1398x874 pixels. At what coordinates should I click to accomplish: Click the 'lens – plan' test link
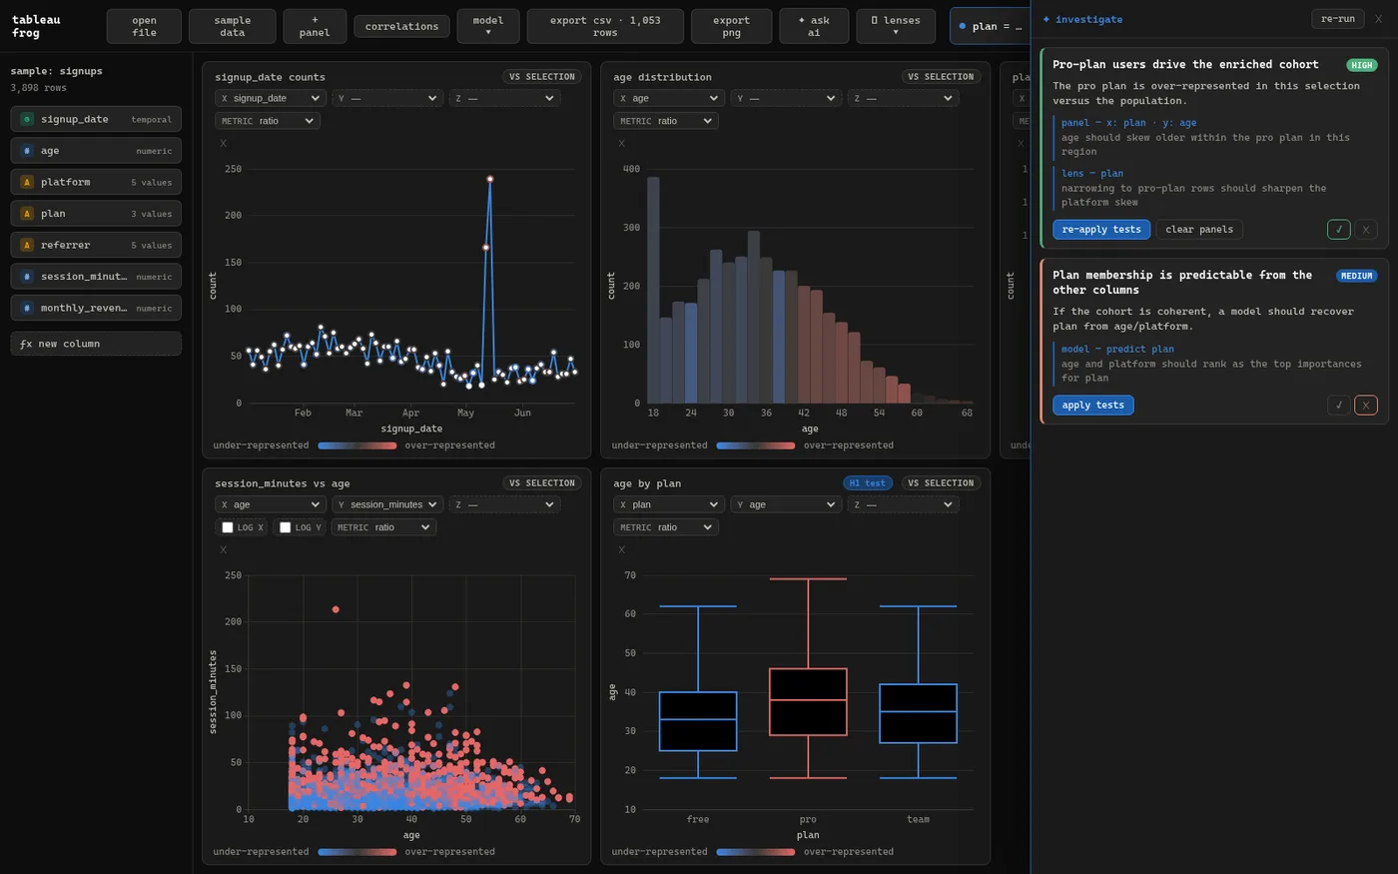click(1092, 173)
